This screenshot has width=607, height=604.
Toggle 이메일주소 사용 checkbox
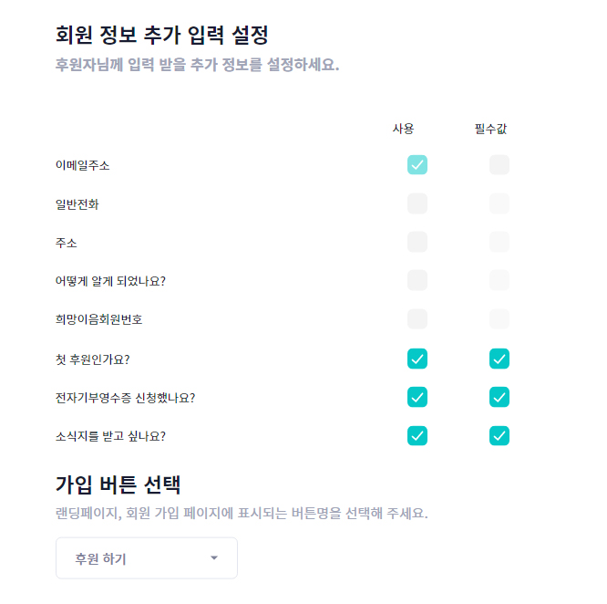pyautogui.click(x=417, y=165)
